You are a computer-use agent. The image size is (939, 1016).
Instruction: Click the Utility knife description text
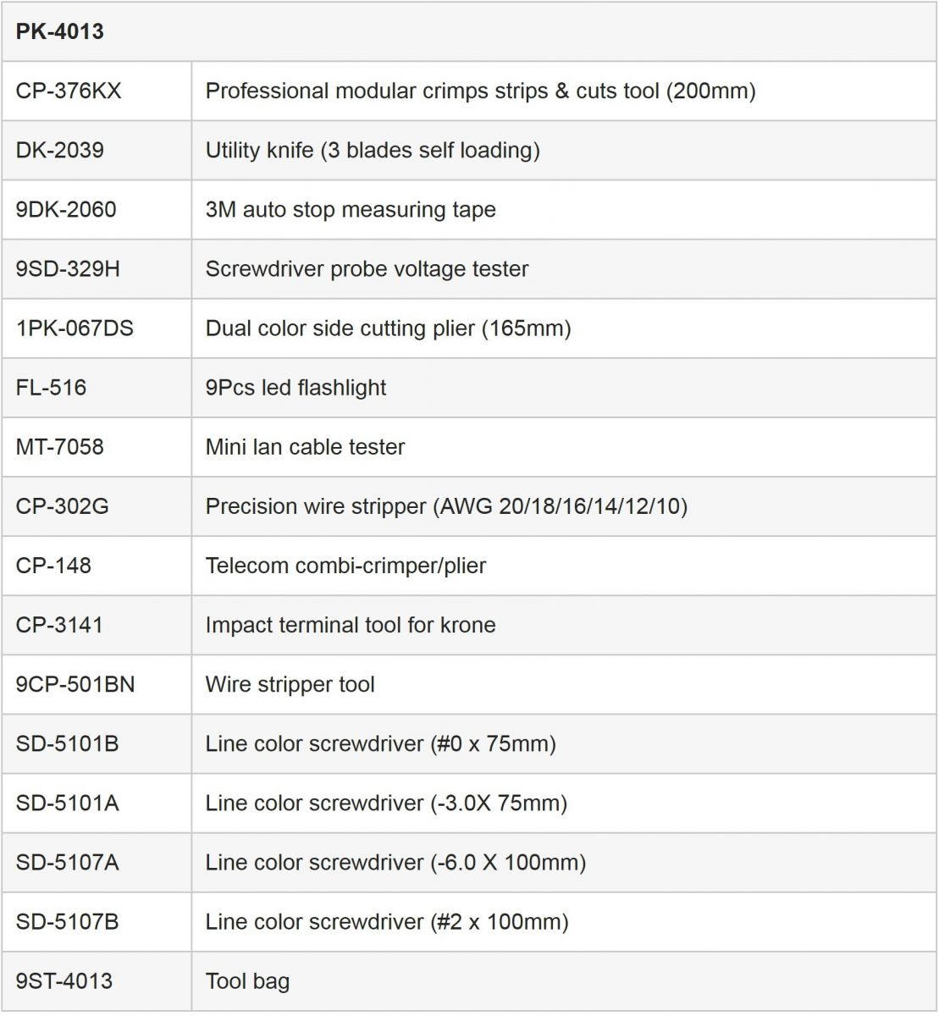373,151
